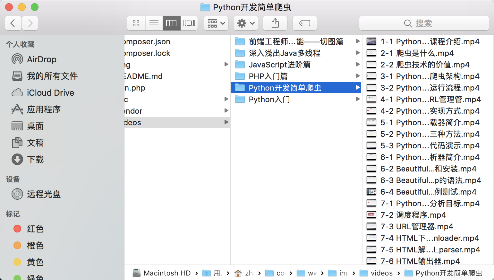Click Python开发简单爬虫 in the path bar
494x280 pixels.
tap(443, 273)
